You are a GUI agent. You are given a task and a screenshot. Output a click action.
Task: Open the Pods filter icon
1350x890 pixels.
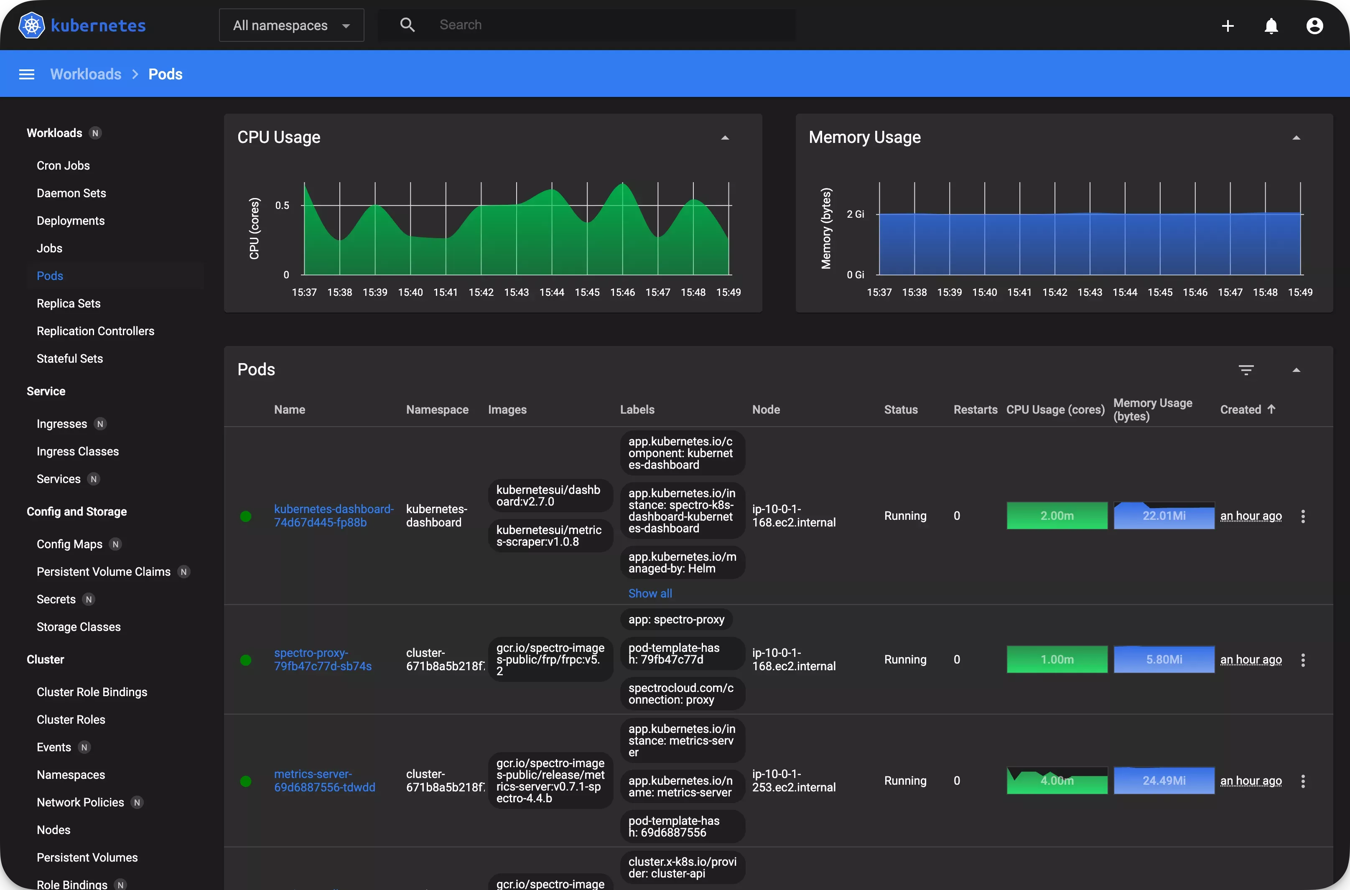1246,370
